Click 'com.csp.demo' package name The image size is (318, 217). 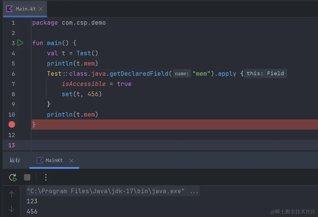tap(84, 23)
